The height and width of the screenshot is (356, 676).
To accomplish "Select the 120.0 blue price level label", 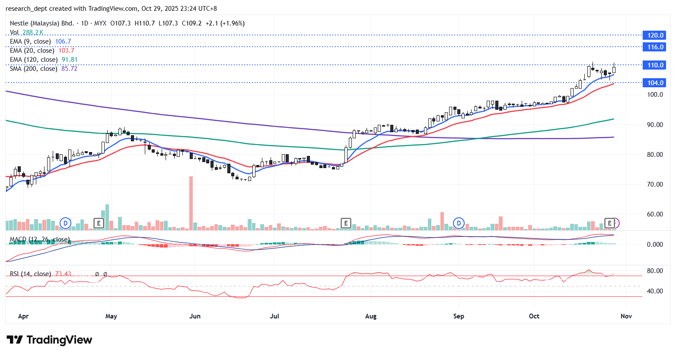I will [655, 35].
